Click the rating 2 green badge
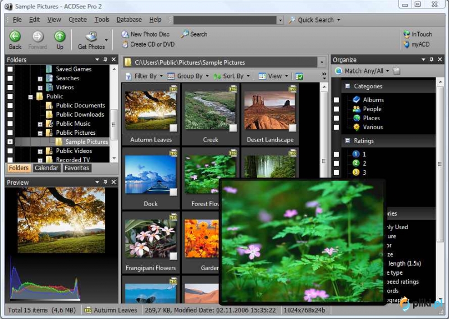Image resolution: width=449 pixels, height=319 pixels. (356, 163)
